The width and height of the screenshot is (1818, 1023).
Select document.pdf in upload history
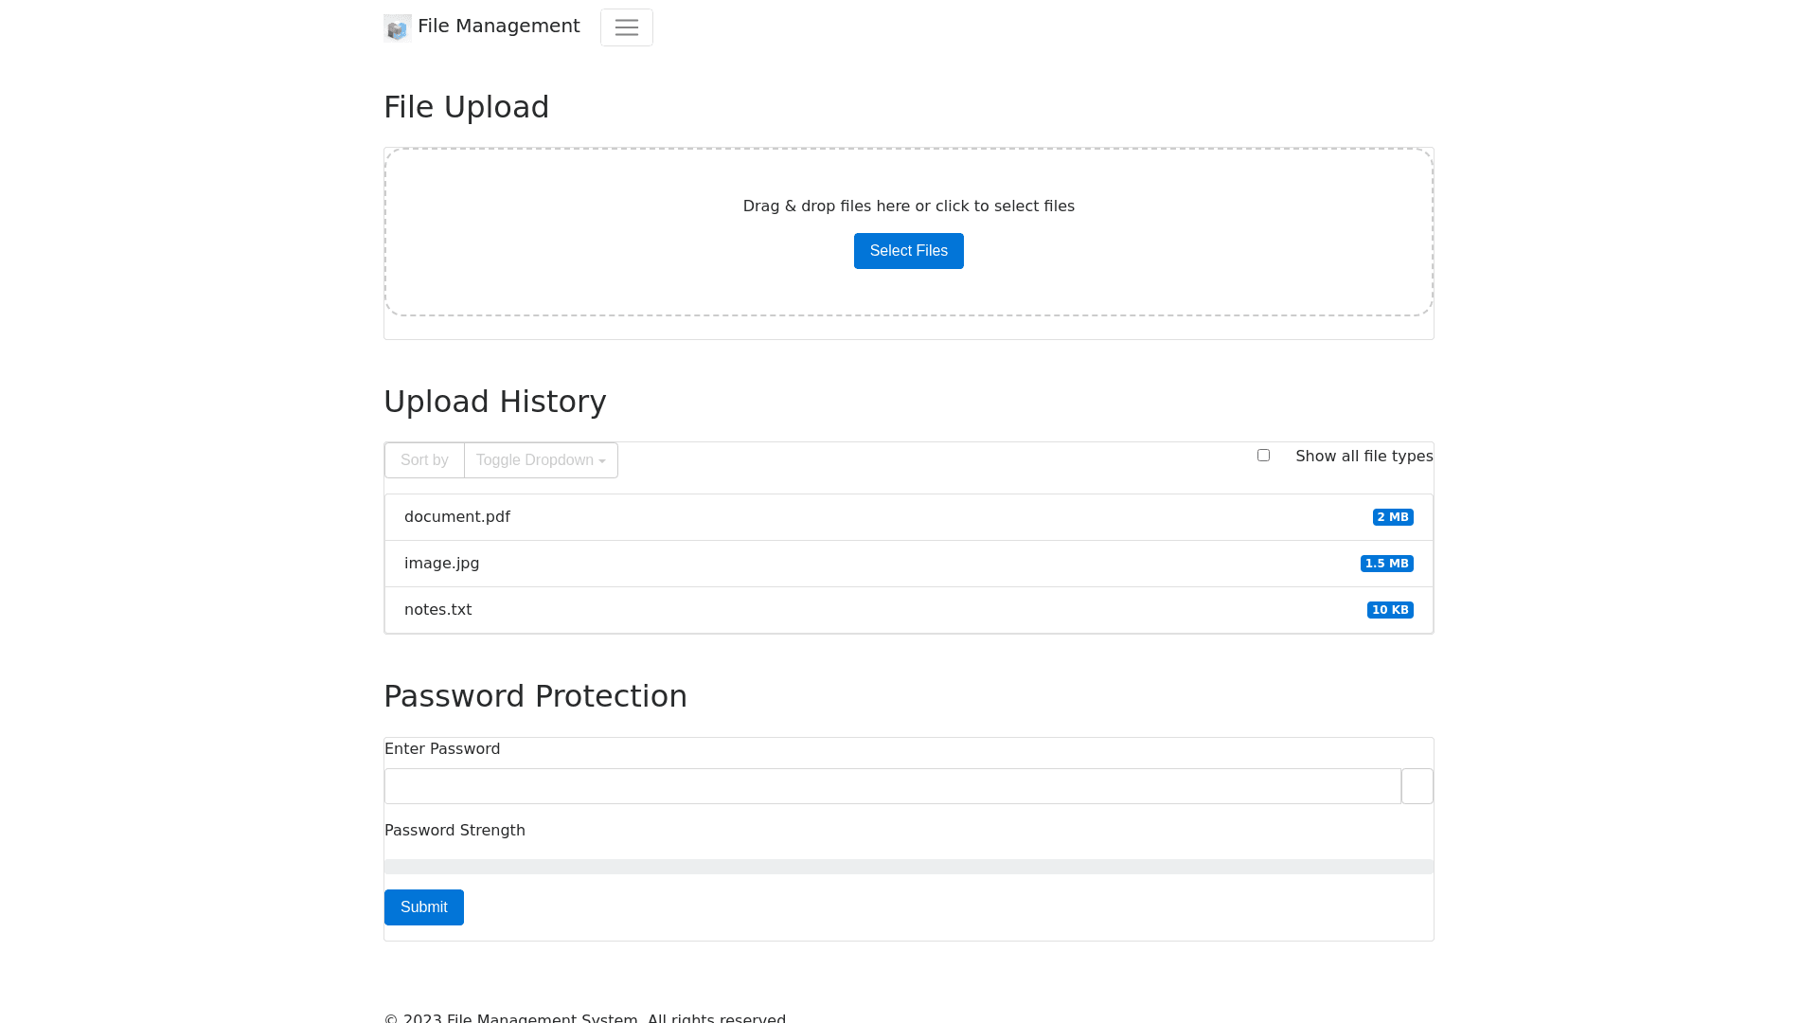click(x=457, y=517)
